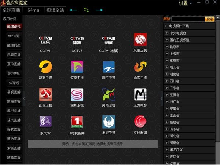Play the 深圳卫视 channel icon
220x165 pixels.
[77, 94]
